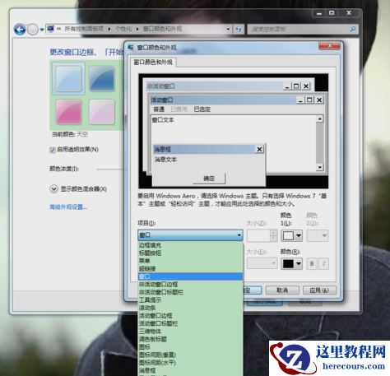Go back in the Personalization window
Viewport: 390px width, 376px height.
tap(20, 29)
